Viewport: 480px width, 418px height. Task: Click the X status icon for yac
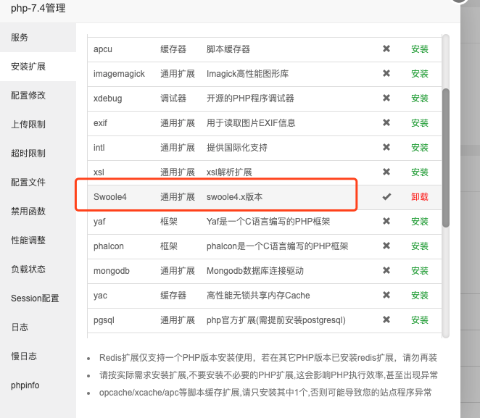pos(386,295)
